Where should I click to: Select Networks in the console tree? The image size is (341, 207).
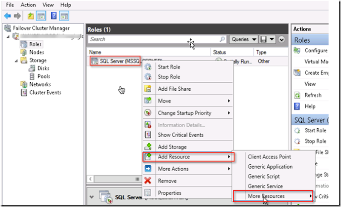40,84
